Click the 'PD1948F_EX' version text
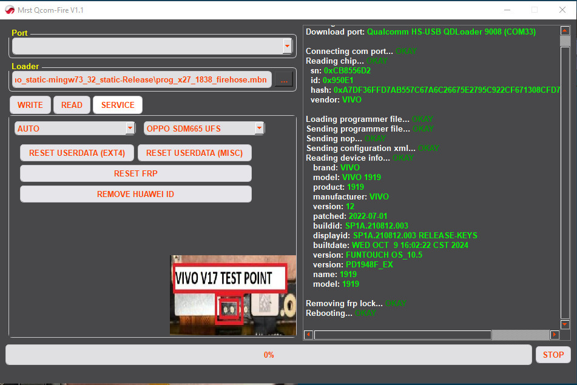The height and width of the screenshot is (385, 577). click(369, 265)
